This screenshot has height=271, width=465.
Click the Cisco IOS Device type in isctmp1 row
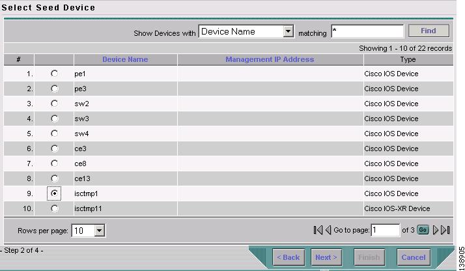(x=391, y=193)
